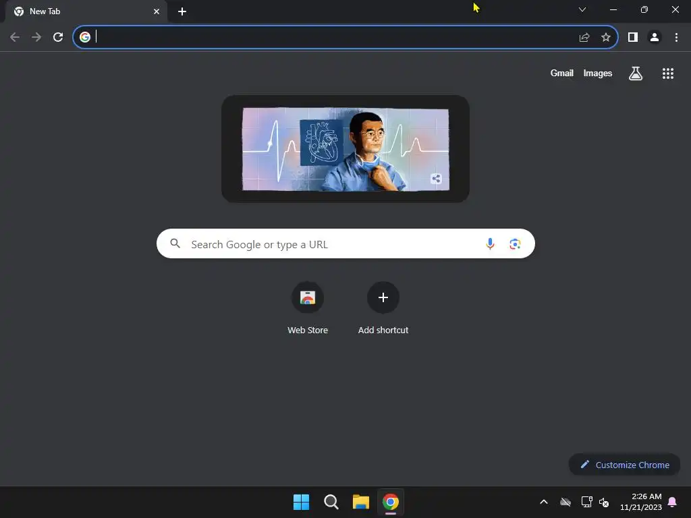Click the browser forward arrow
Viewport: 691px width, 518px height.
tap(36, 37)
